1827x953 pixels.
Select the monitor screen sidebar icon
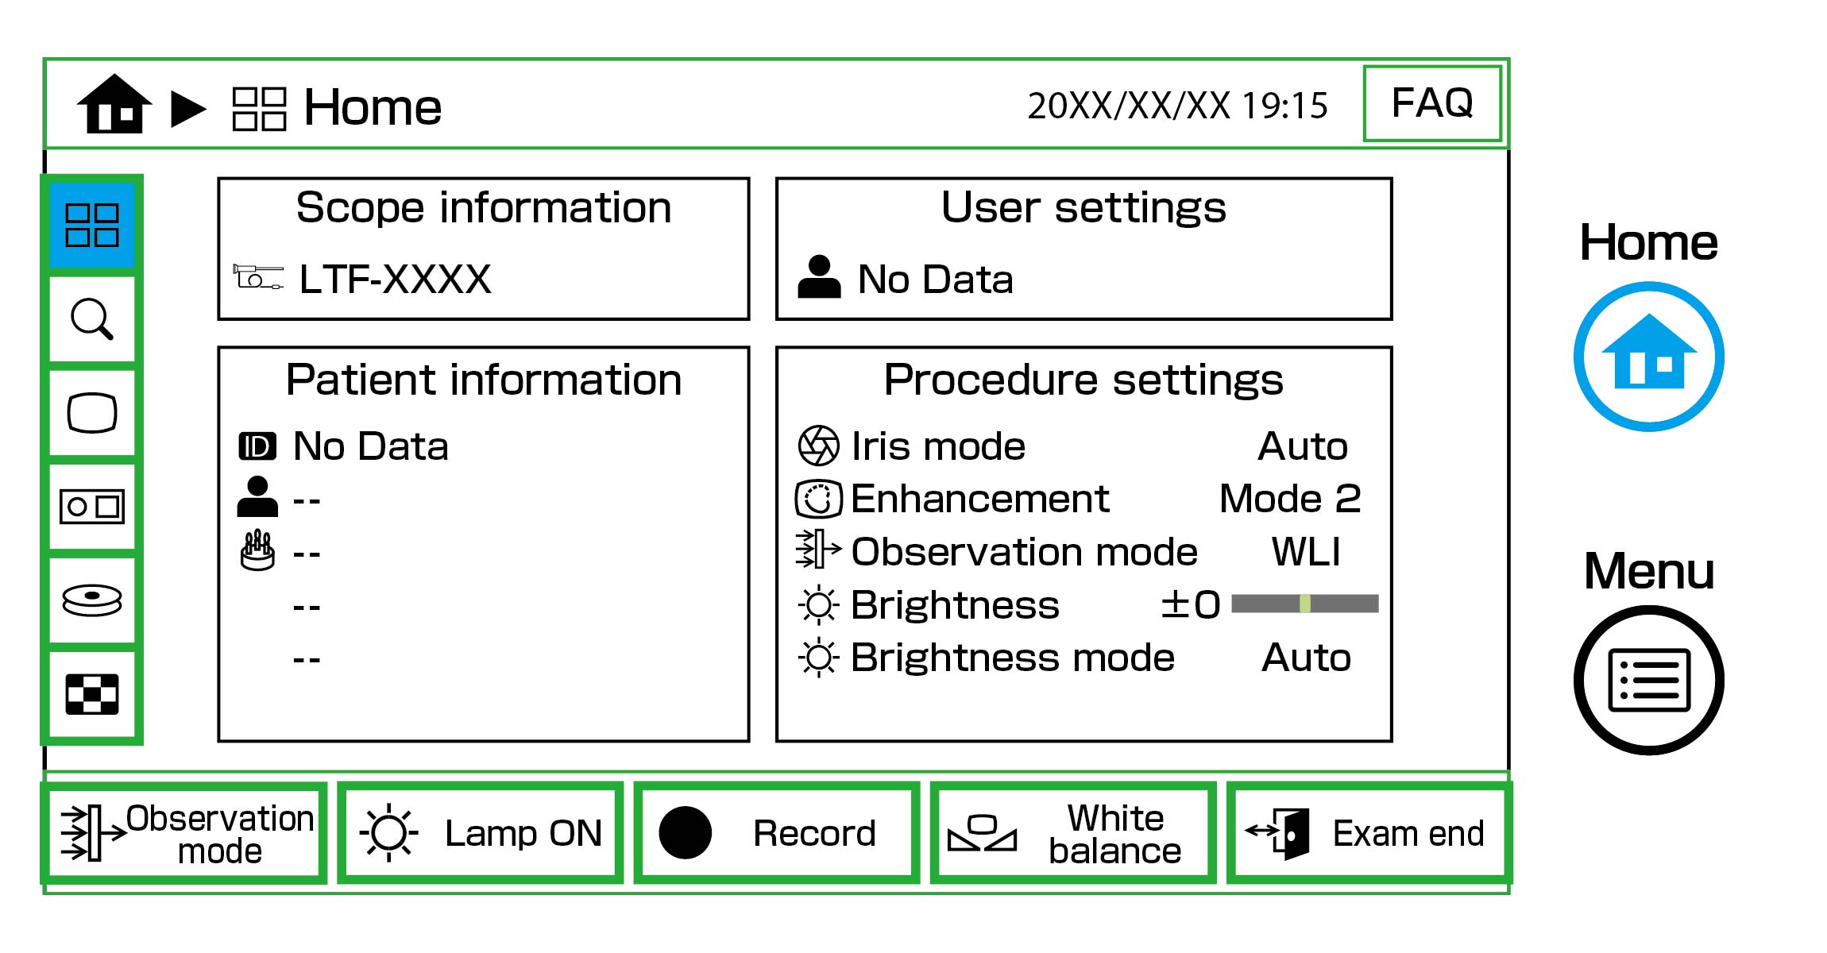tap(91, 413)
